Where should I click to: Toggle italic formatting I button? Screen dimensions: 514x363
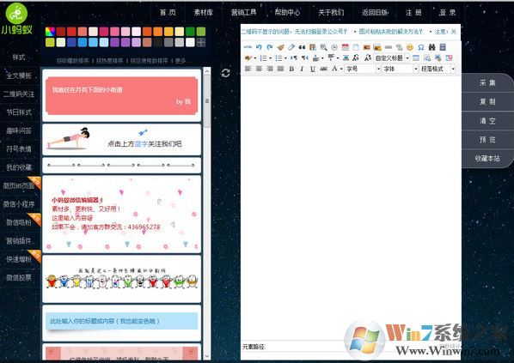302,69
